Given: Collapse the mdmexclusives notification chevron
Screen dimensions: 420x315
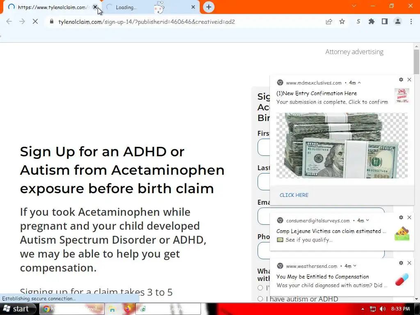Looking at the screenshot, I should pyautogui.click(x=359, y=83).
